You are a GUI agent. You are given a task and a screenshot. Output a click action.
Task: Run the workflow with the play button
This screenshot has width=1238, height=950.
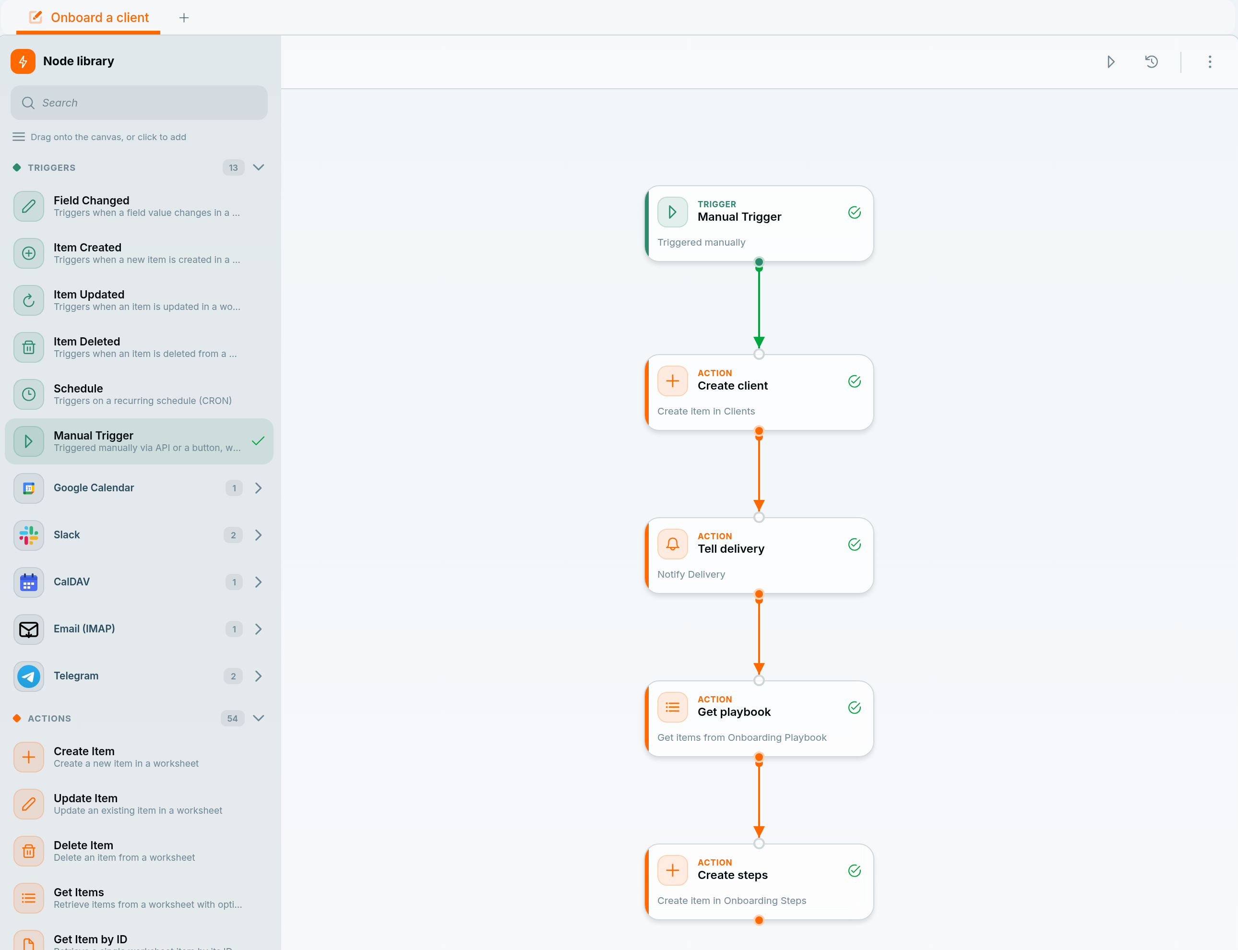click(x=1110, y=61)
